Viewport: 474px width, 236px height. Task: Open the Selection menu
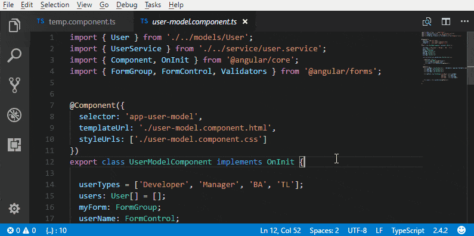55,5
